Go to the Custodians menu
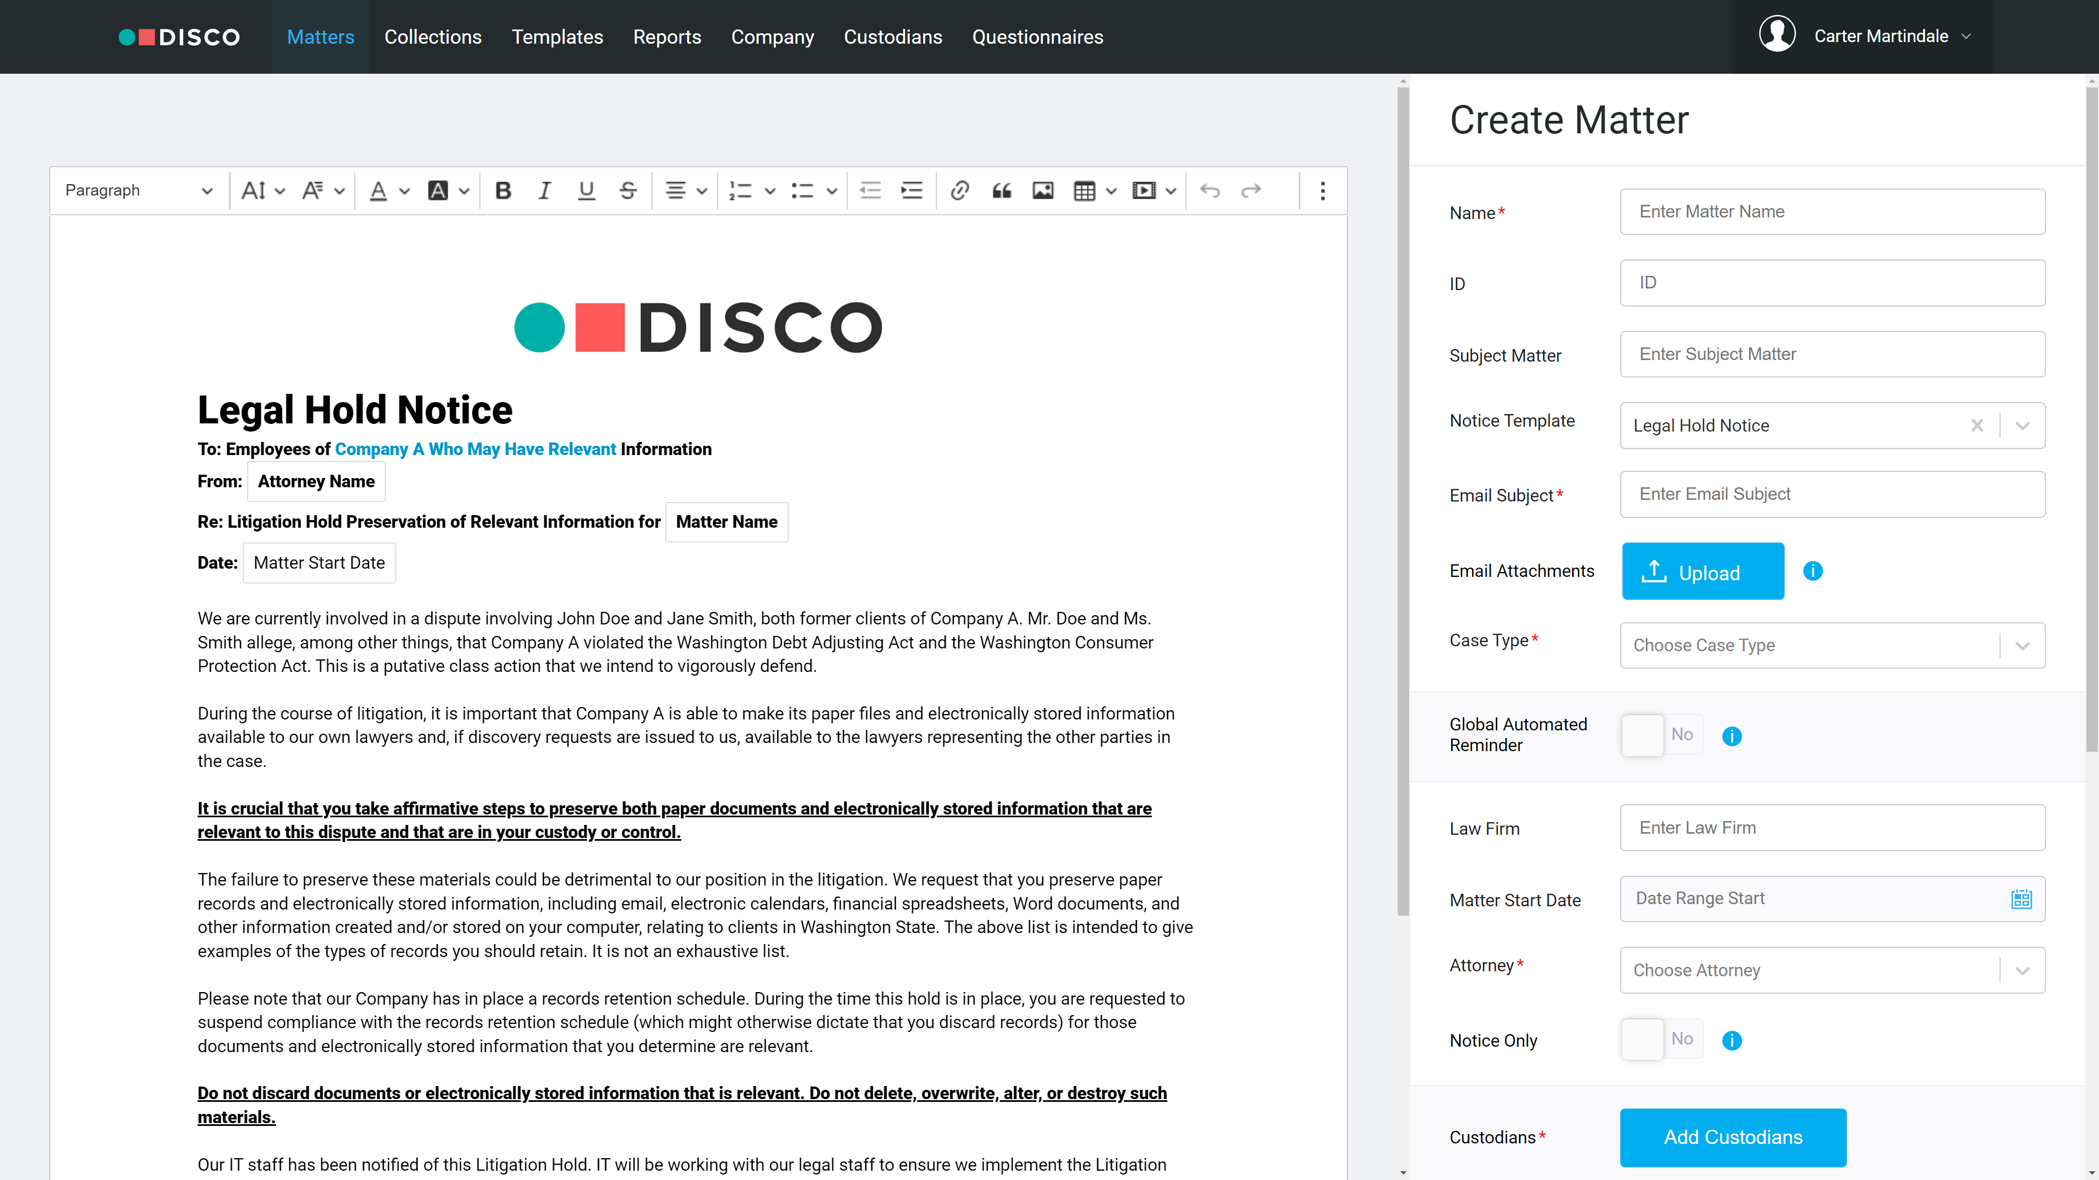This screenshot has height=1180, width=2099. click(892, 37)
